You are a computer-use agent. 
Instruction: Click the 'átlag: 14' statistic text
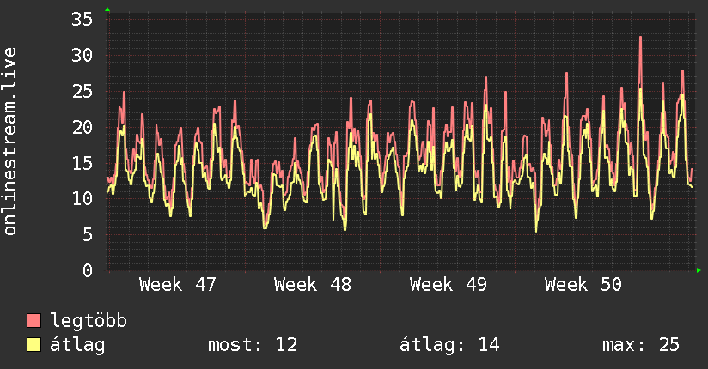[x=449, y=345]
